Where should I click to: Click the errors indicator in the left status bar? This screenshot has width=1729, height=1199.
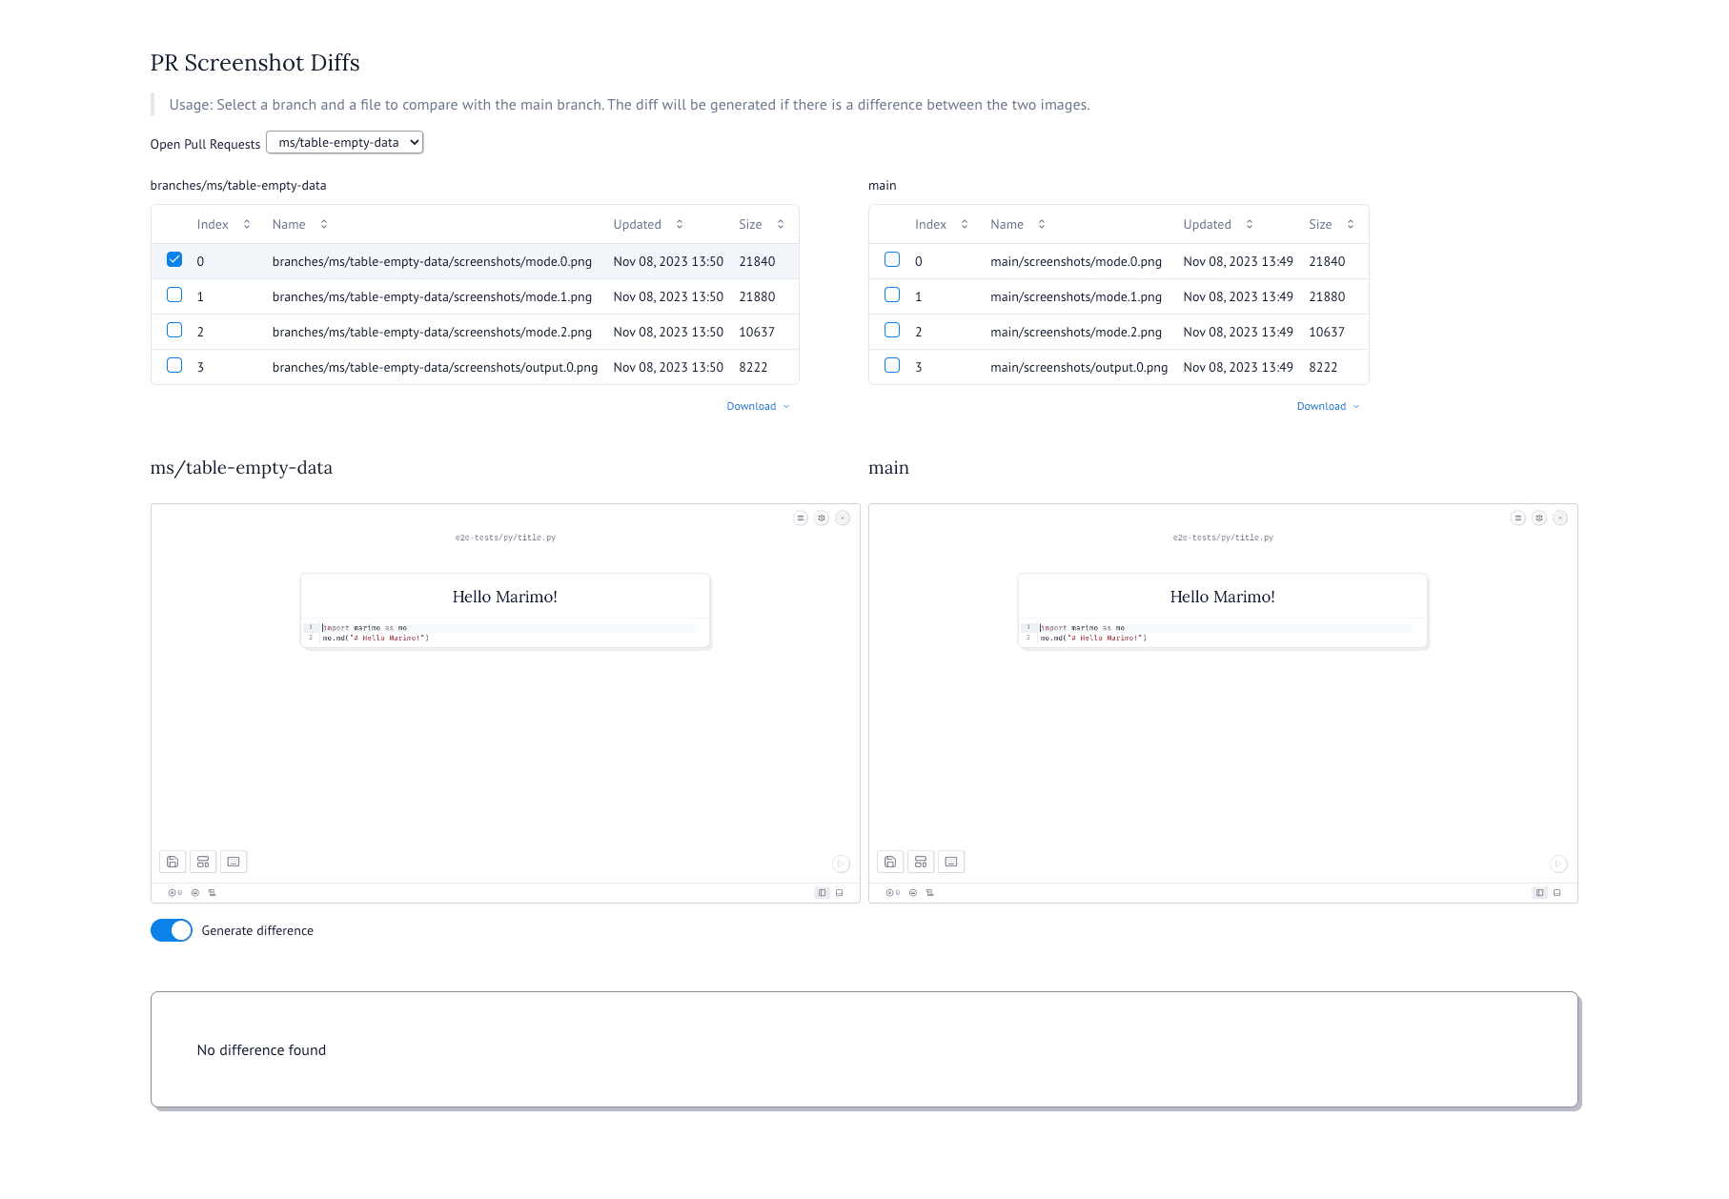click(x=173, y=893)
